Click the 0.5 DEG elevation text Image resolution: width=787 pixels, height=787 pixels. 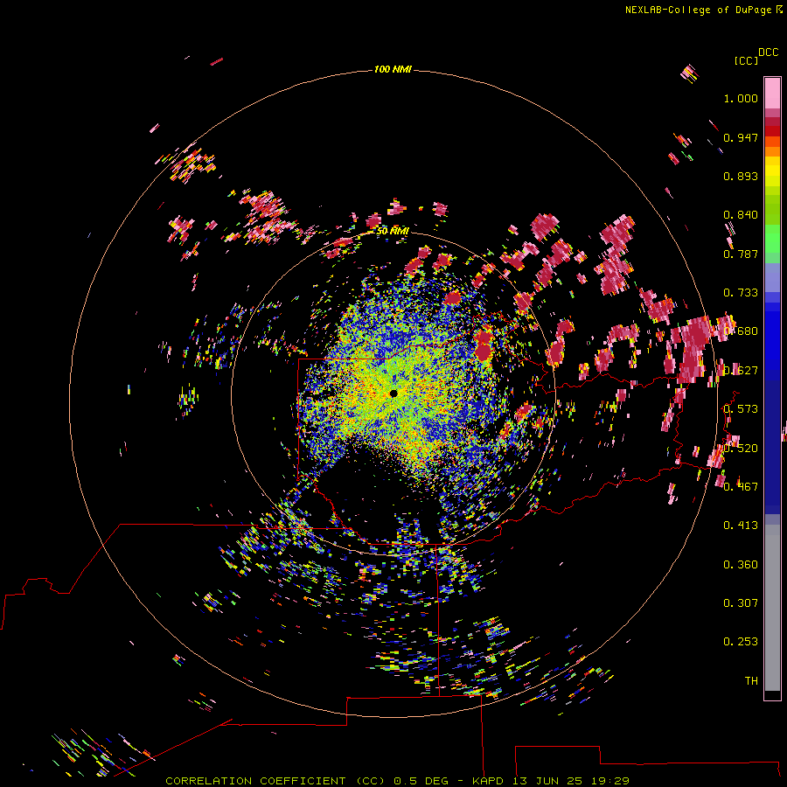point(421,781)
